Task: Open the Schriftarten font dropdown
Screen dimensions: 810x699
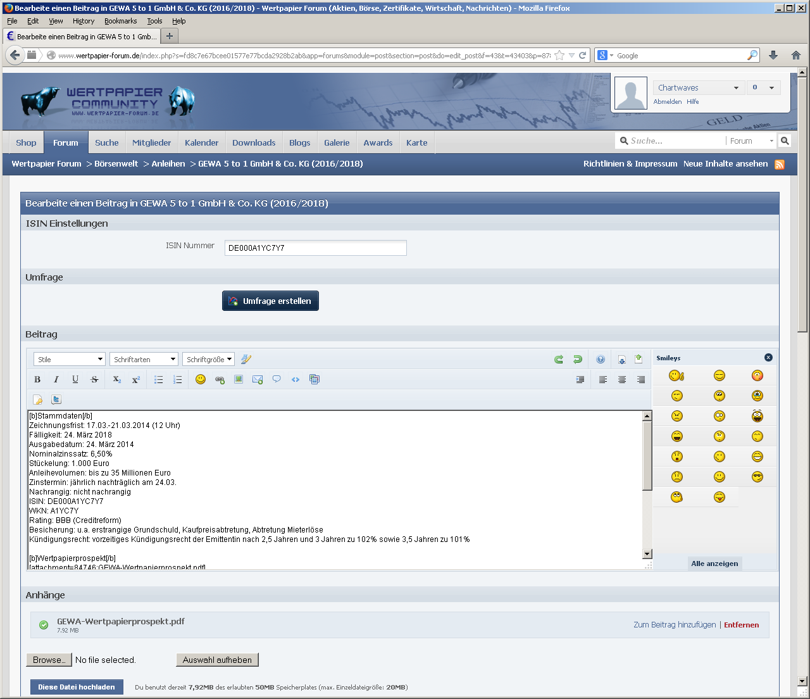Action: 144,359
